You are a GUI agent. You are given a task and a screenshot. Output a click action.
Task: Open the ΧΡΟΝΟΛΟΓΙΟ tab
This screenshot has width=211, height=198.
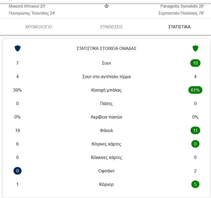(39, 27)
